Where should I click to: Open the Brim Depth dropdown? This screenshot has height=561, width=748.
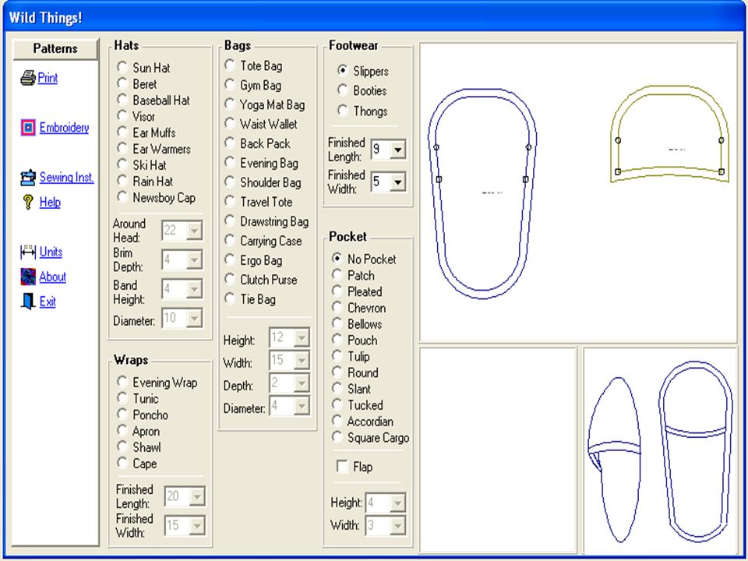click(194, 260)
